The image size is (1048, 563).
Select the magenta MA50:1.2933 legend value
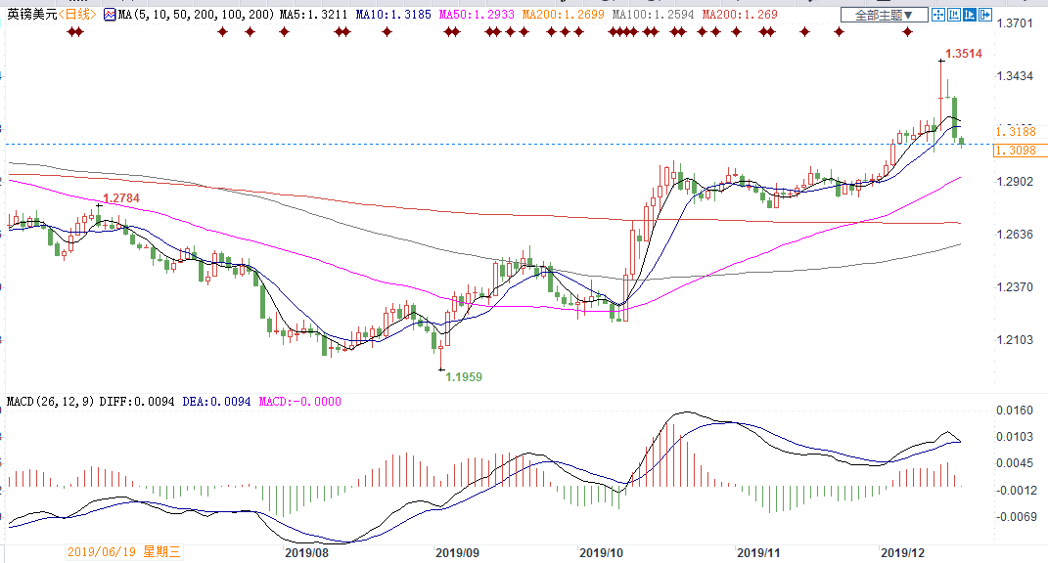tap(477, 14)
